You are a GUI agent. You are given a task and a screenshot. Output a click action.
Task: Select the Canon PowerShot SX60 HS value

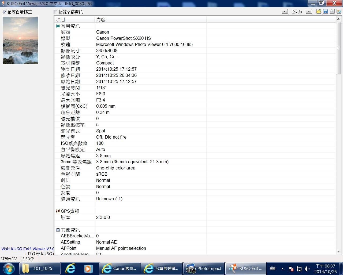tap(124, 38)
